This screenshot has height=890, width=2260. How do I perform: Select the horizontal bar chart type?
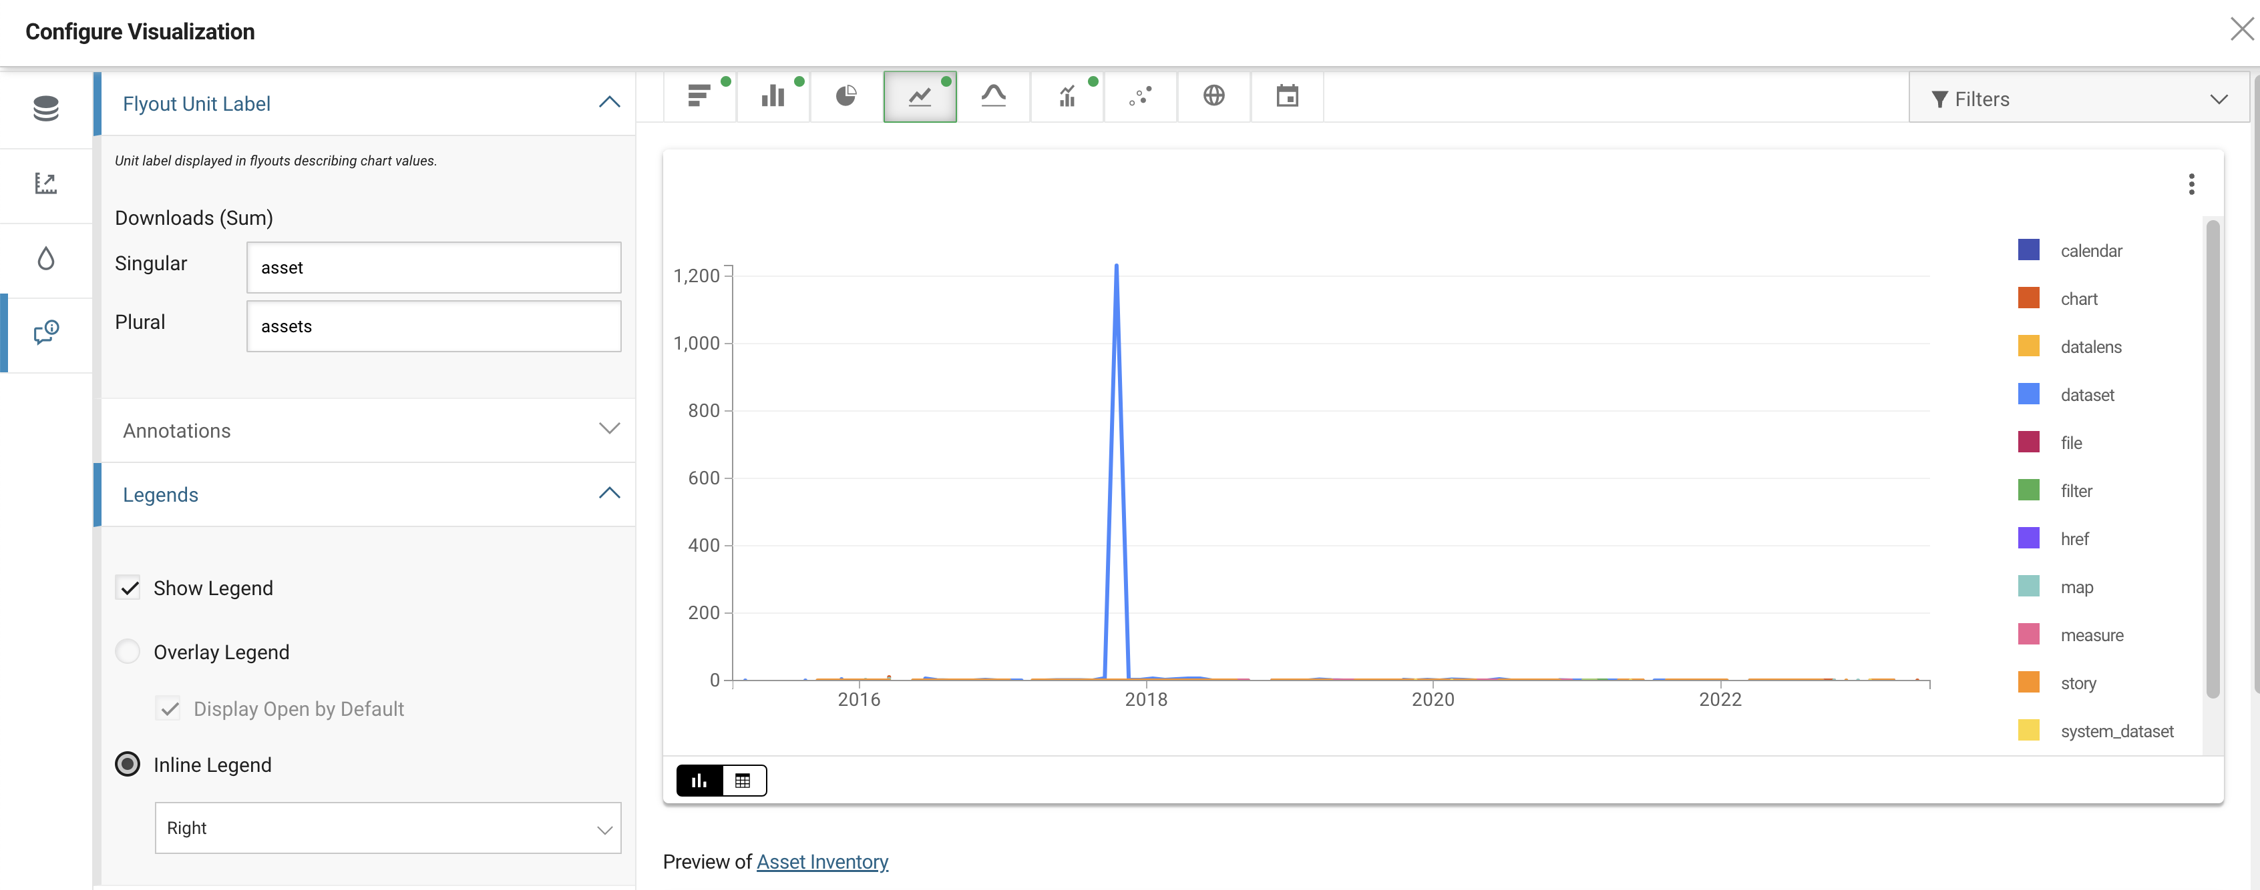pyautogui.click(x=700, y=95)
